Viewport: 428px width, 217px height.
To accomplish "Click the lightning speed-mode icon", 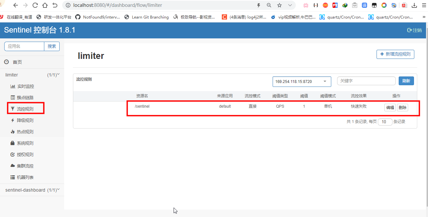I will click(259, 5).
